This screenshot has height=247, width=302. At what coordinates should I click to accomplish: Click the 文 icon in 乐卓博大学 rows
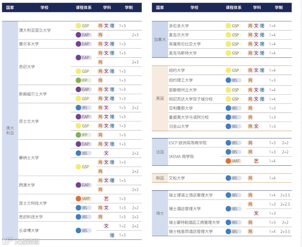pyautogui.click(x=106, y=226)
